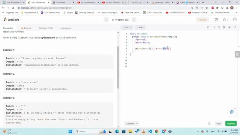This screenshot has width=240, height=135.
Task: Open editor settings gear icon
Action: coord(229,27)
